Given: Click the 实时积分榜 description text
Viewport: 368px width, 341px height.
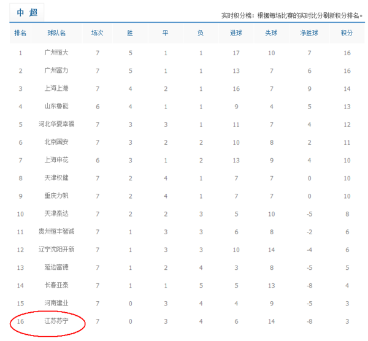Looking at the screenshot, I should click(292, 16).
